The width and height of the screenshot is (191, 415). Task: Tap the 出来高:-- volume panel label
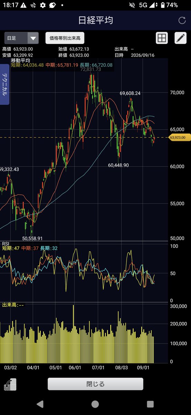(x=13, y=305)
